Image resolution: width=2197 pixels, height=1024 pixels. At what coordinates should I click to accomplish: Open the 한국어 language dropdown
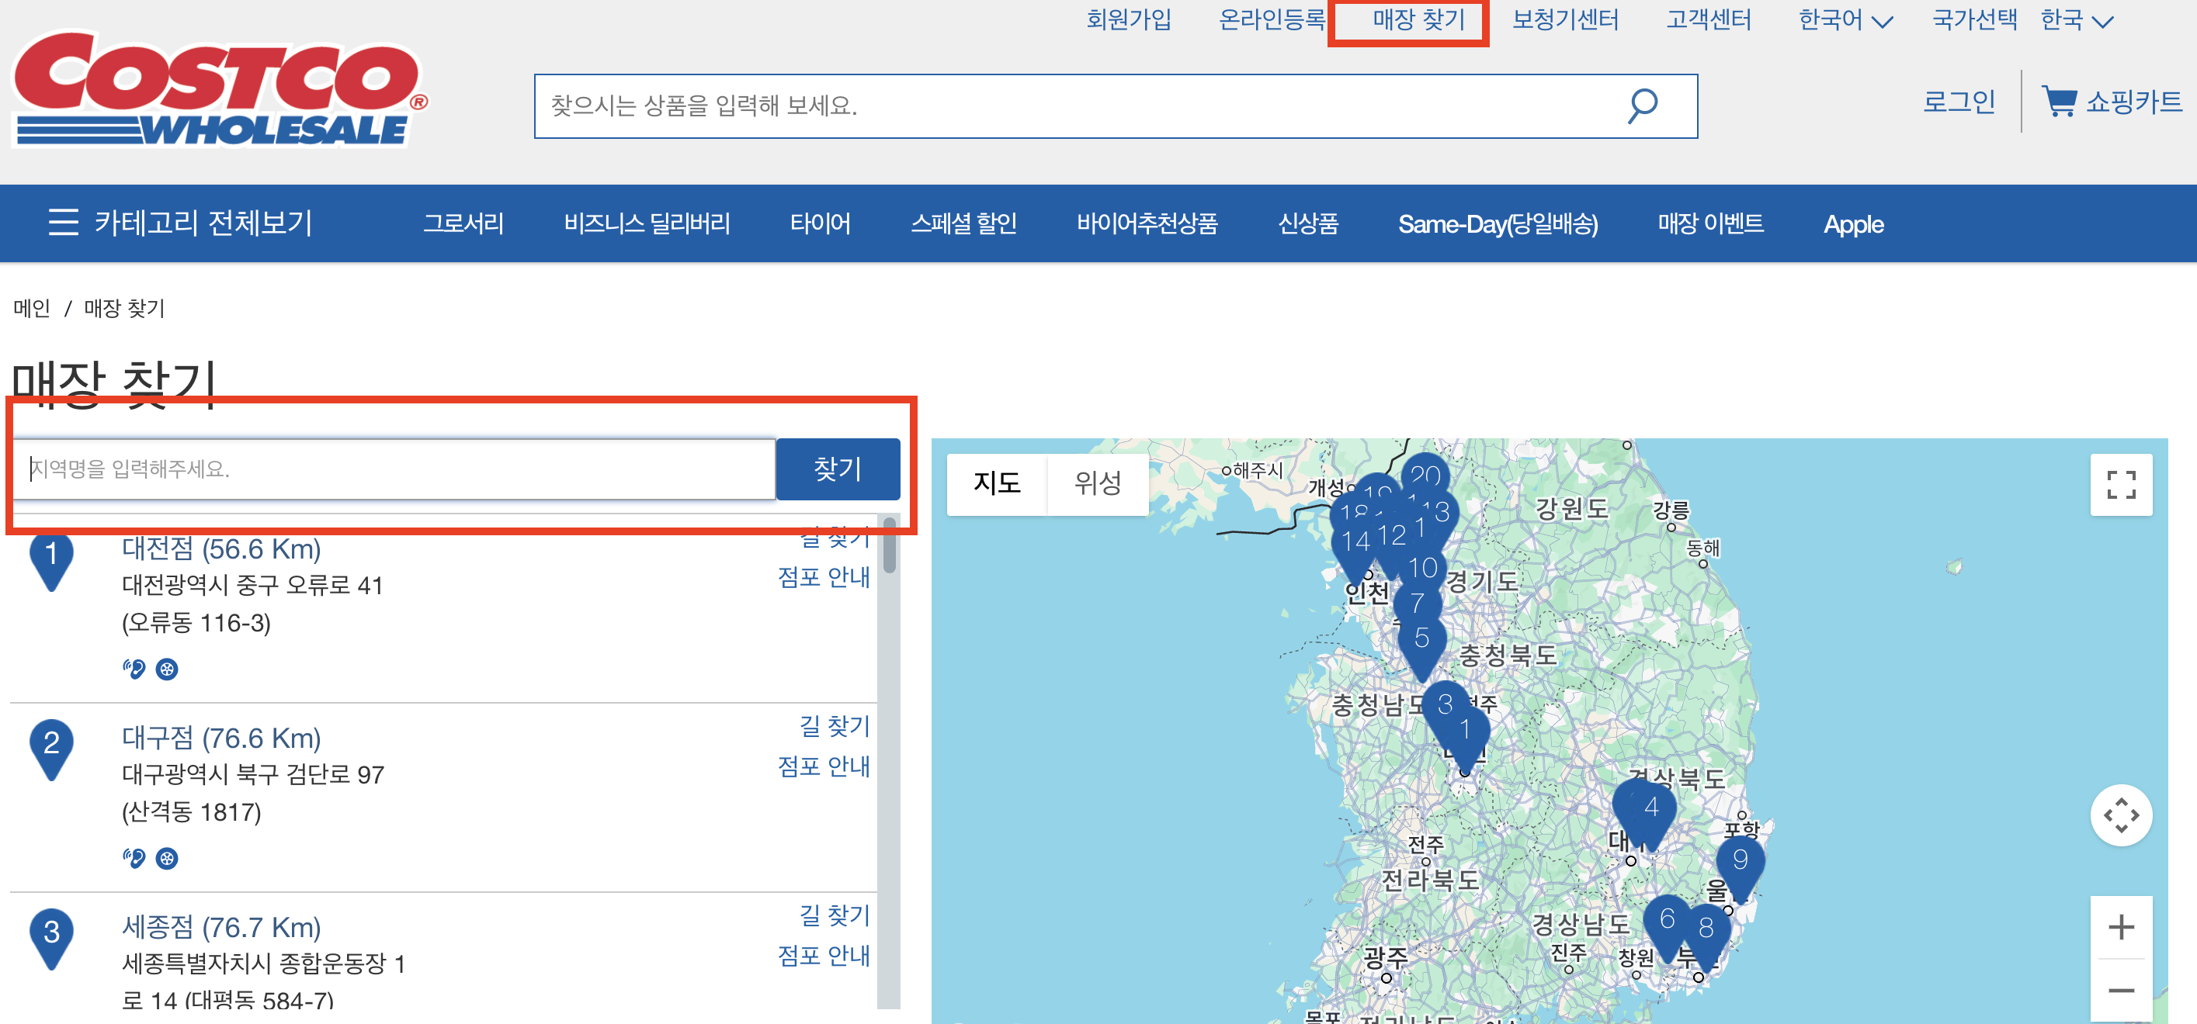point(1845,19)
